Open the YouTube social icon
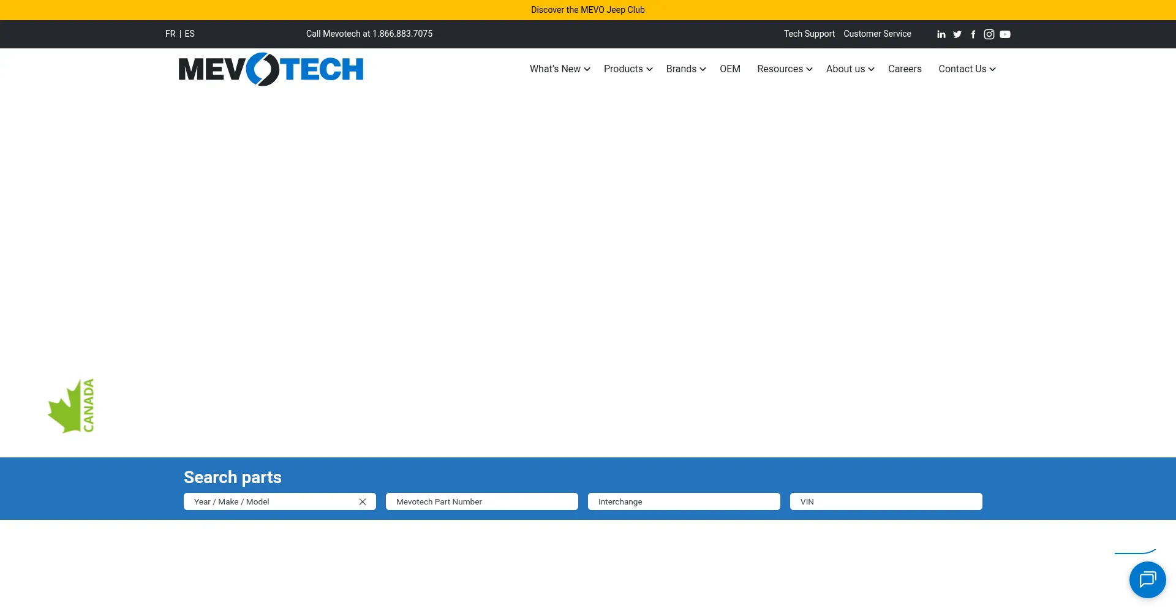The height and width of the screenshot is (608, 1176). coord(1005,34)
